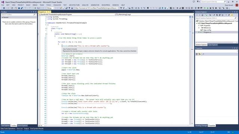This screenshot has width=239, height=134.
Task: Open the BUILD menu
Action: tap(28, 5)
